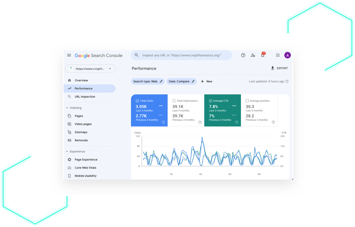Open users and settings icon
Screen dimensions: 355x227
(253, 55)
